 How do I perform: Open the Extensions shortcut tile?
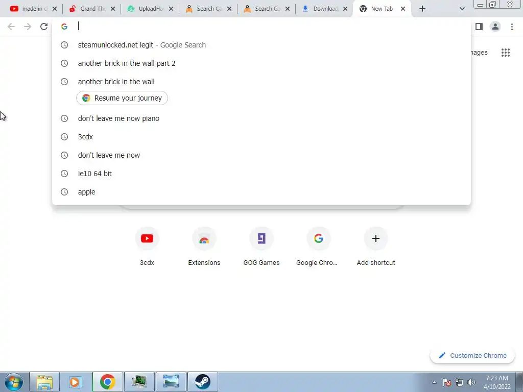pyautogui.click(x=204, y=247)
